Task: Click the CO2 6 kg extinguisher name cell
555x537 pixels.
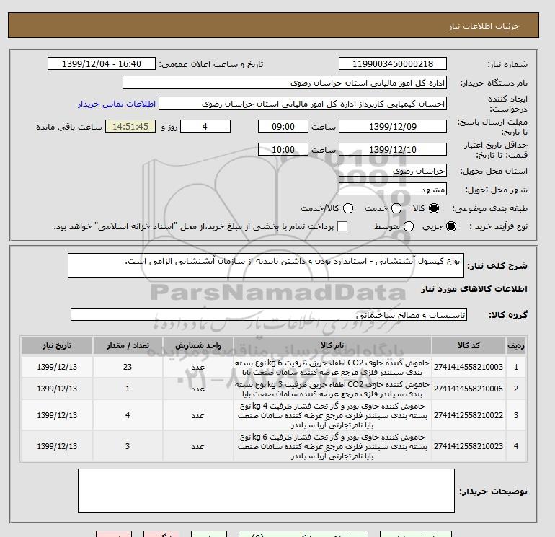Action: tap(332, 368)
